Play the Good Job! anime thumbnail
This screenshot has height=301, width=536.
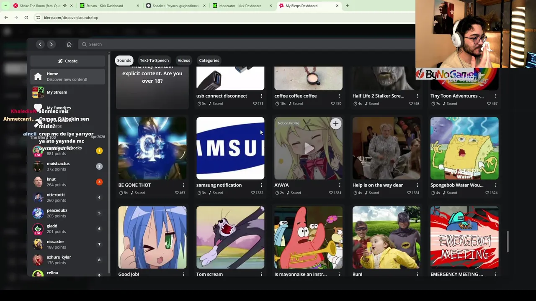tap(152, 237)
